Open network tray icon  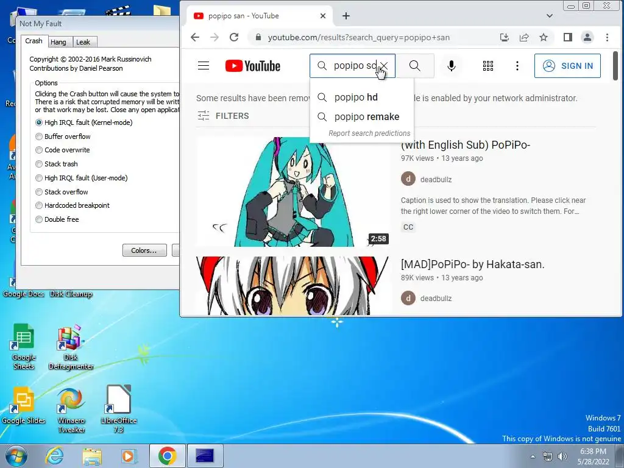click(548, 456)
